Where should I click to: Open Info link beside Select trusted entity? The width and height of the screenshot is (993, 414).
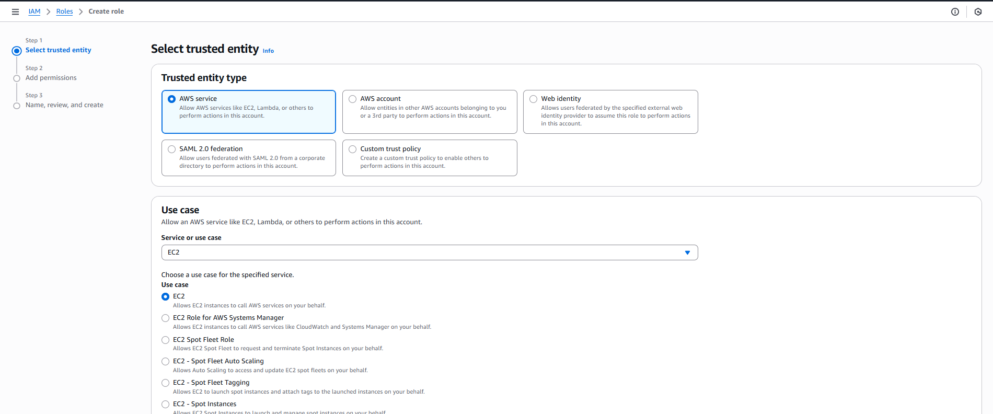(x=268, y=51)
